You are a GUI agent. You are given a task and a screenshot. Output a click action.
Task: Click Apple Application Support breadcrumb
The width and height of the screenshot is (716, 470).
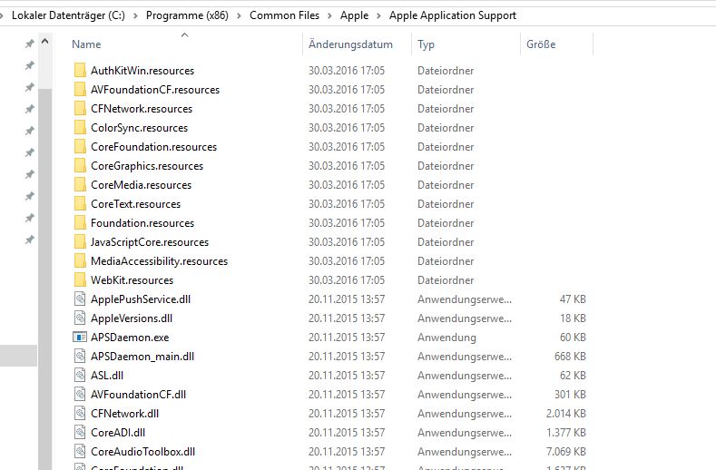(453, 15)
